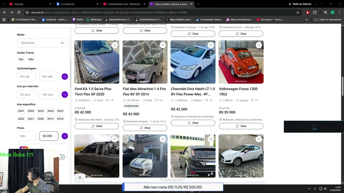The image size is (344, 193).
Task: Open the Facebook bookmark in the bookmarks bar
Action: point(55,20)
